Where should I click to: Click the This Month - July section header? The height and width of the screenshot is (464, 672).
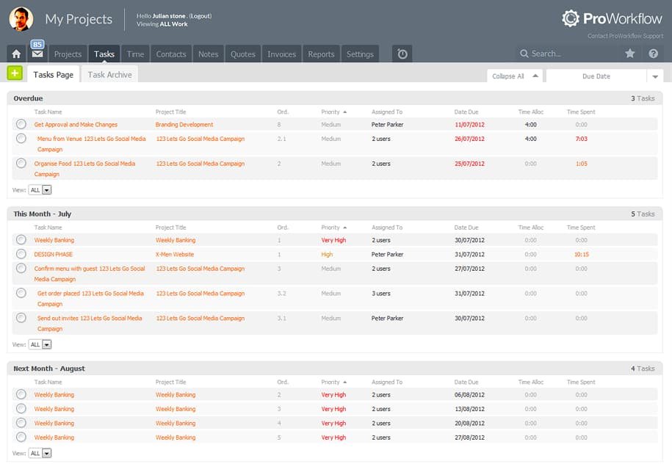click(335, 214)
